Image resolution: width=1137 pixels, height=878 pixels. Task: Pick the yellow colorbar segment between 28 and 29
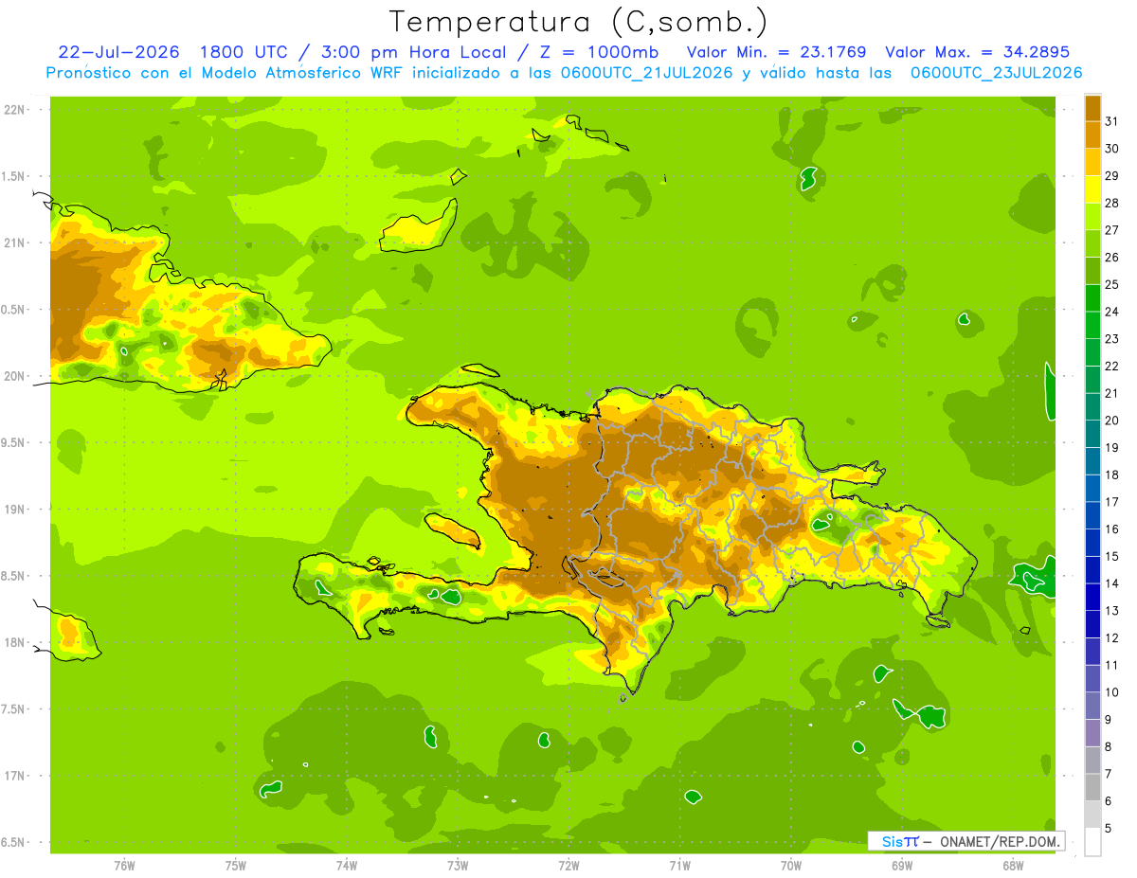[x=1092, y=189]
